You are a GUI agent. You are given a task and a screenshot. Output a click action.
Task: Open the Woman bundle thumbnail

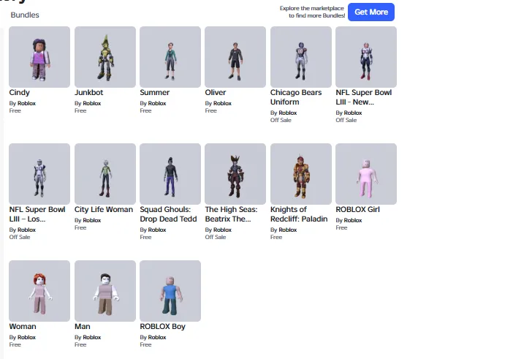(39, 291)
